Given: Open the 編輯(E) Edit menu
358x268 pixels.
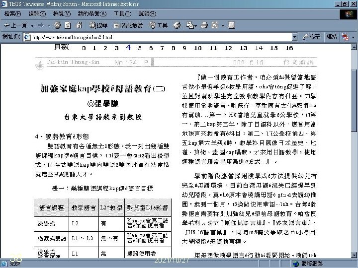Looking at the screenshot, I should (37, 14).
